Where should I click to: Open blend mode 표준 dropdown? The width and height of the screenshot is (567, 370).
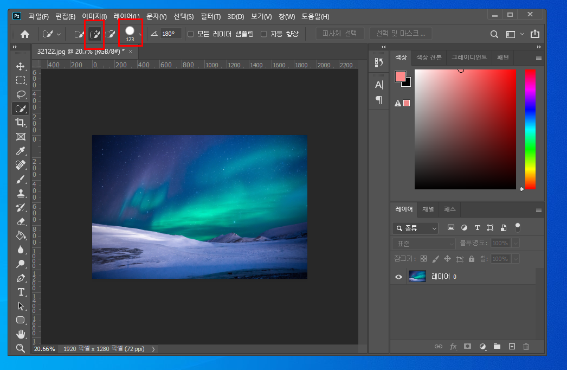pos(423,244)
